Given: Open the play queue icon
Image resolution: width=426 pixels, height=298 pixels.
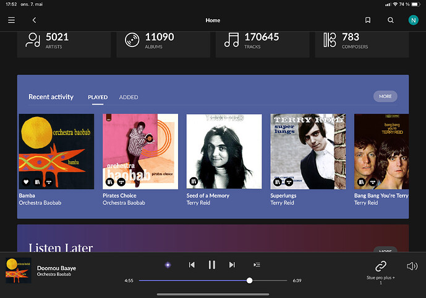Looking at the screenshot, I should point(257,265).
